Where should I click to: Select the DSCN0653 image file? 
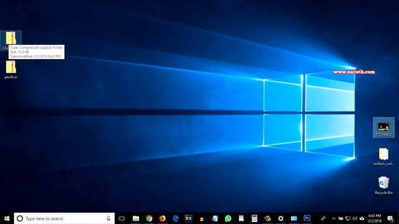[x=383, y=128]
